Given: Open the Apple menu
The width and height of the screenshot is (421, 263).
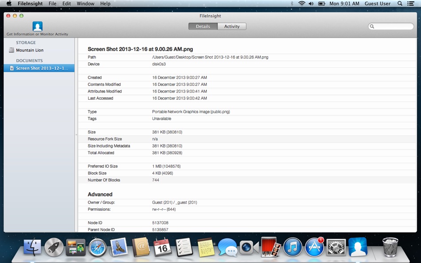Looking at the screenshot, I should click(9, 4).
